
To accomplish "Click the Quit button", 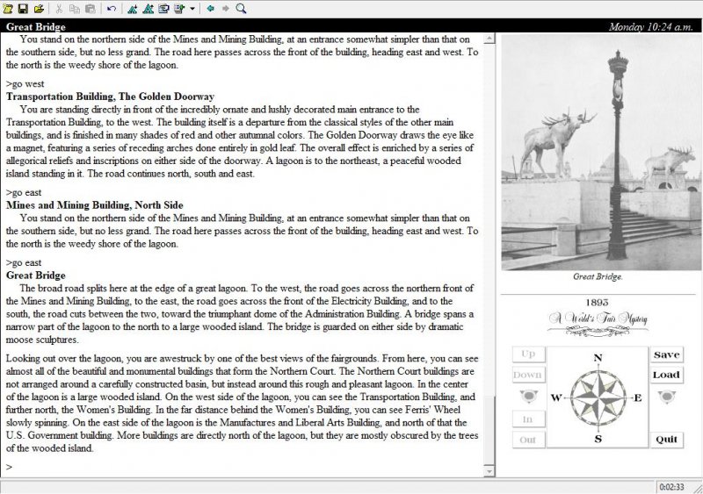I will tap(667, 440).
